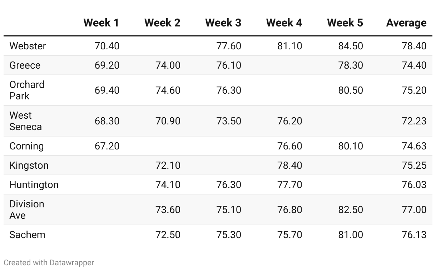
Task: Click the West Seneca row label
Action: [x=26, y=121]
